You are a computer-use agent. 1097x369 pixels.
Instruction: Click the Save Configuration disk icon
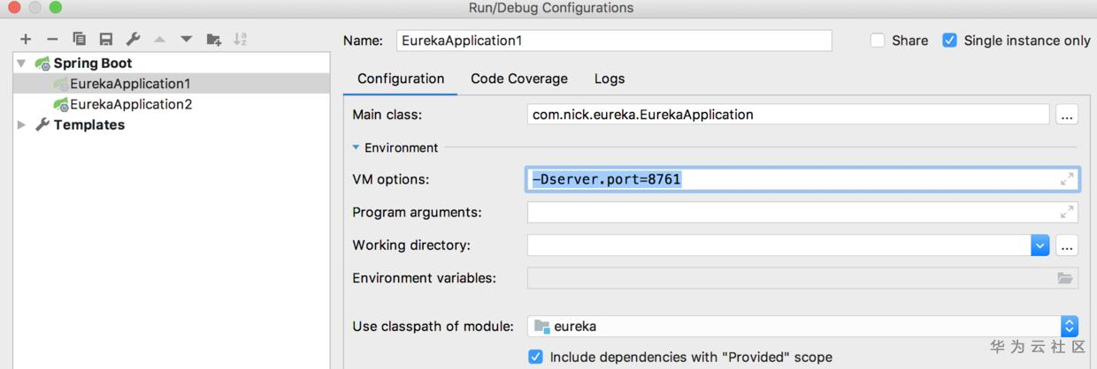(x=106, y=39)
